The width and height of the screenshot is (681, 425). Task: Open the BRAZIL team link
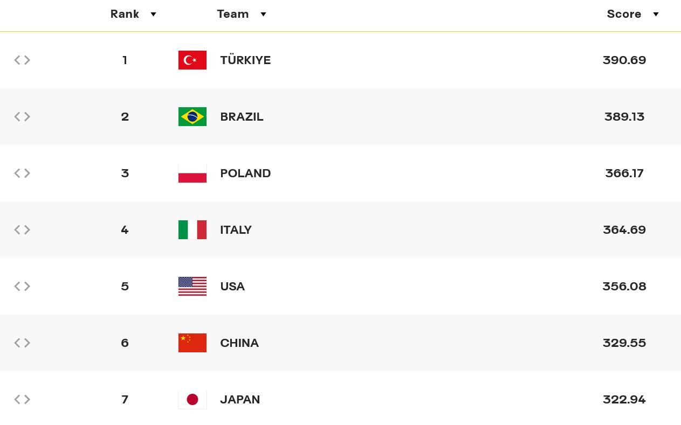[242, 116]
